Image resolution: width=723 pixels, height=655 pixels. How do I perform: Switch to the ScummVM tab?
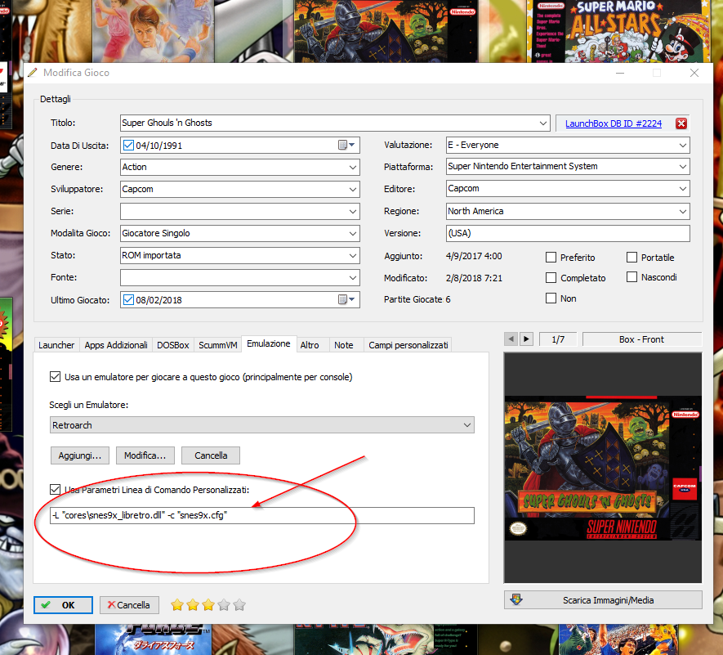[217, 345]
